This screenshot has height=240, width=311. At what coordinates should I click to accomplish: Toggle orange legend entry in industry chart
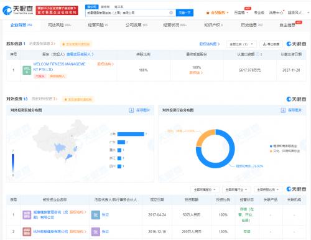click(285, 151)
